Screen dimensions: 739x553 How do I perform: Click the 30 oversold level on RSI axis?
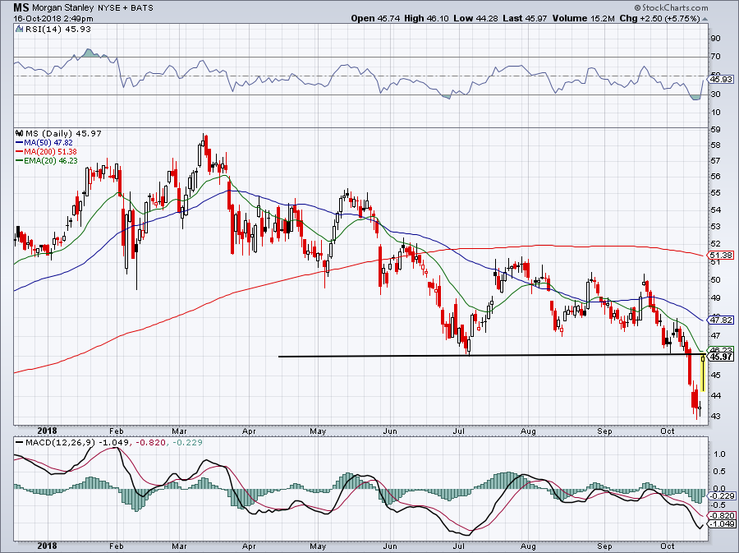coord(715,94)
